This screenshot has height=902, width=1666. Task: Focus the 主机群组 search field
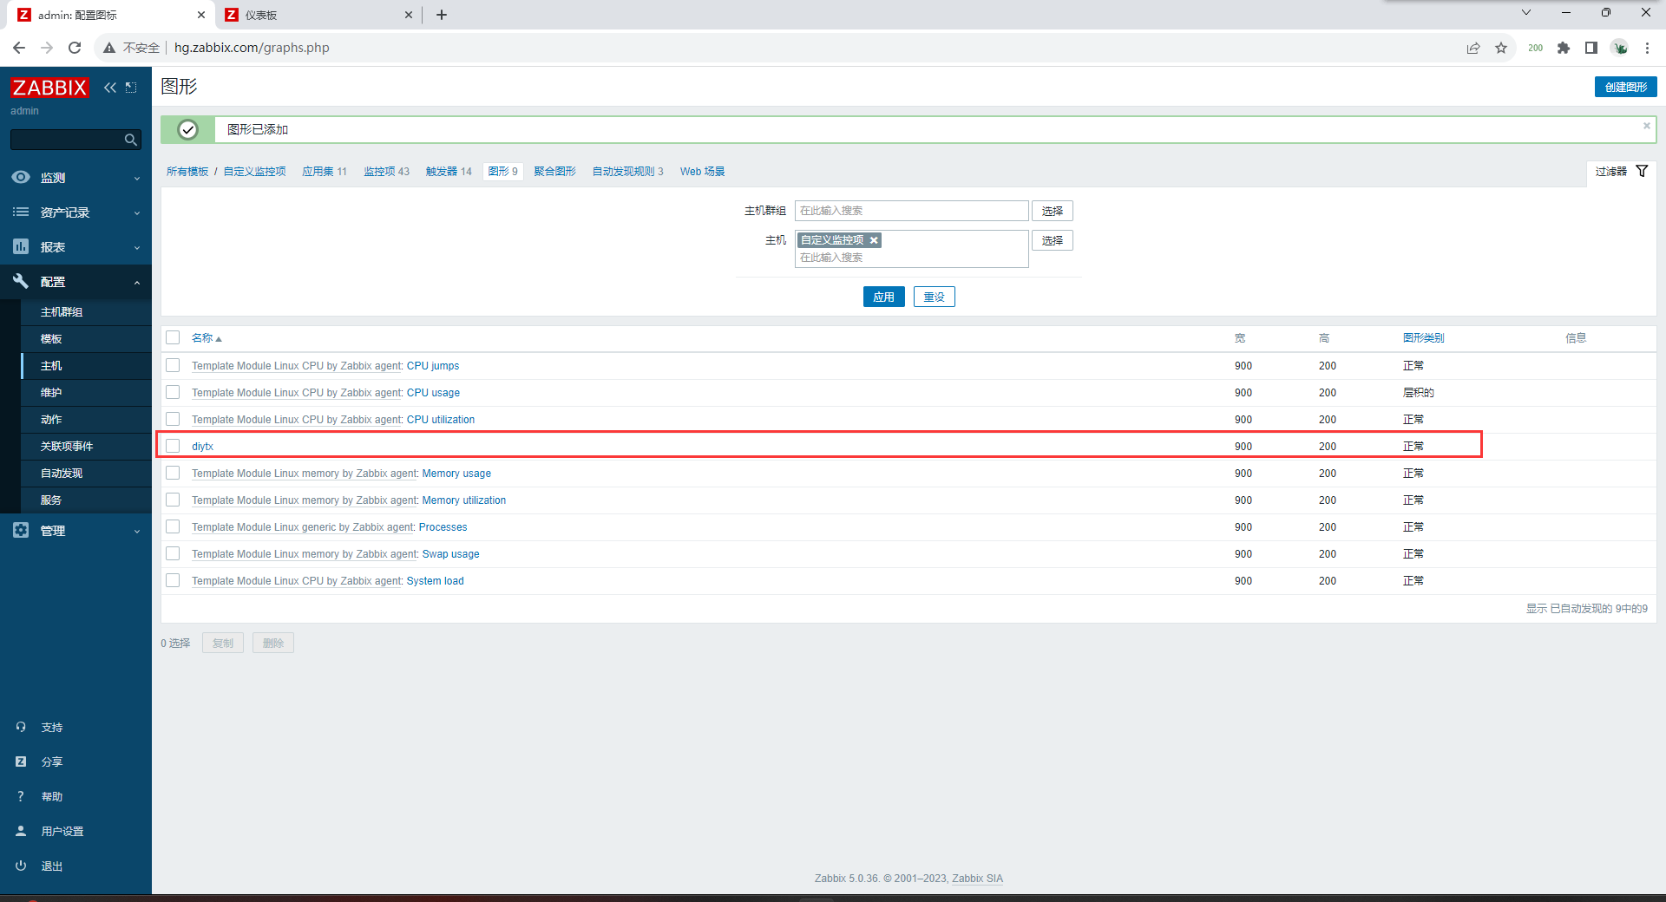[x=911, y=211]
